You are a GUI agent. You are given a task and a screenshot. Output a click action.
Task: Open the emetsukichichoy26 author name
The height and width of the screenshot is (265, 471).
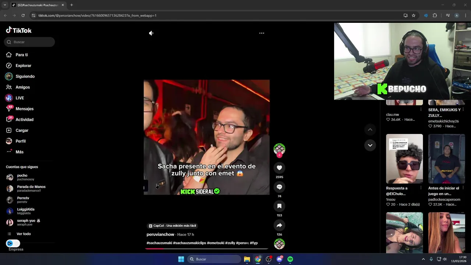click(443, 121)
